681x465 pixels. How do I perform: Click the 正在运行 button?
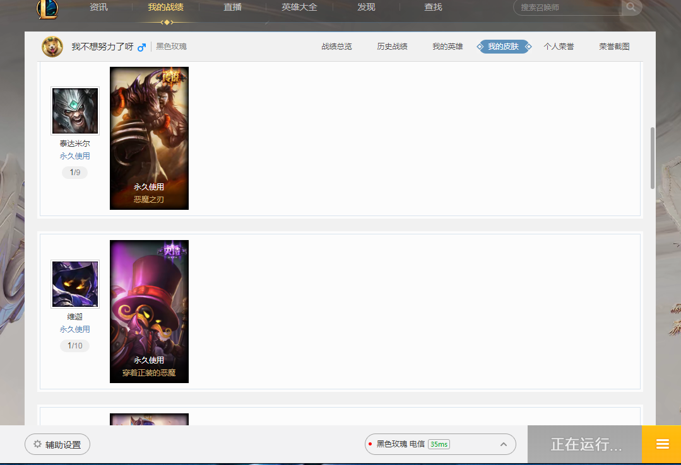coord(584,444)
